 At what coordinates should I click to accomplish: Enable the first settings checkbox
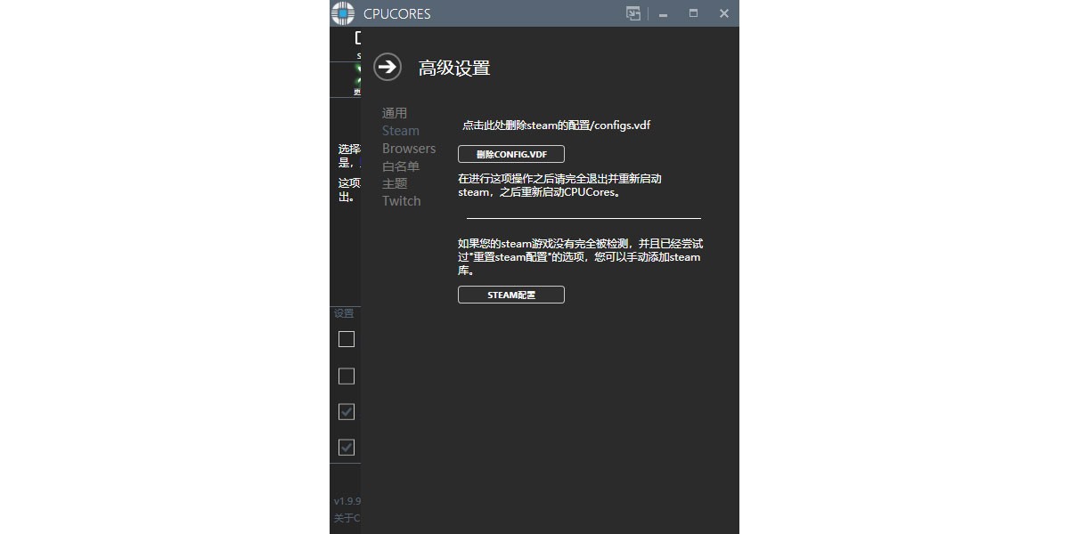346,339
